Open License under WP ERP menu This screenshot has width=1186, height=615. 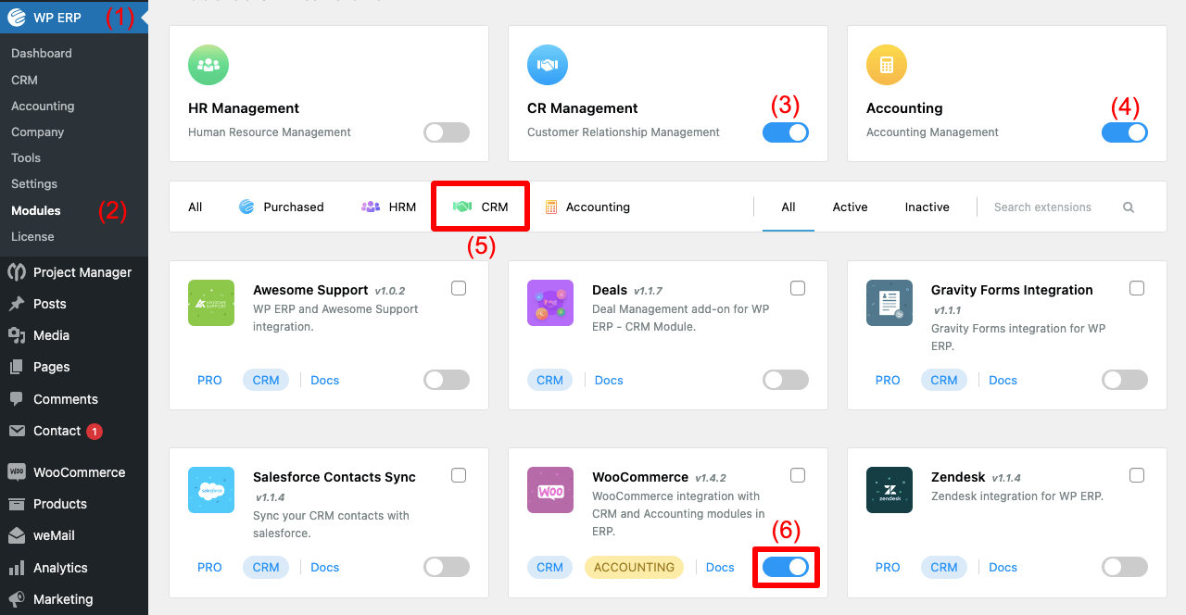coord(32,237)
